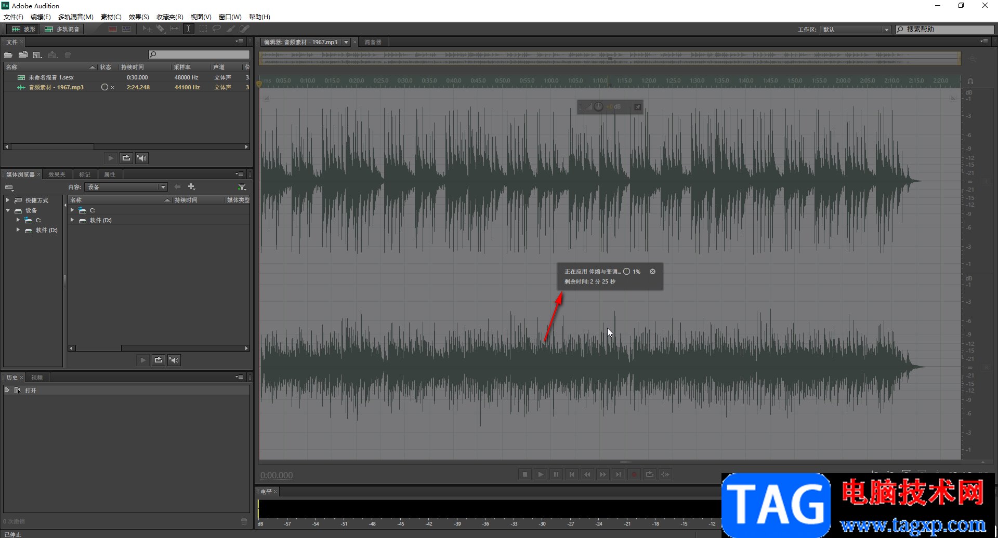Open the 工作区 workspace dropdown
The image size is (998, 538).
click(x=856, y=30)
